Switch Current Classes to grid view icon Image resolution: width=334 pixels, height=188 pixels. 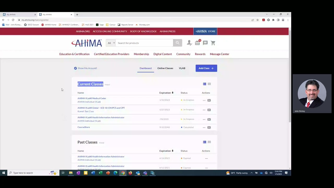209,84
